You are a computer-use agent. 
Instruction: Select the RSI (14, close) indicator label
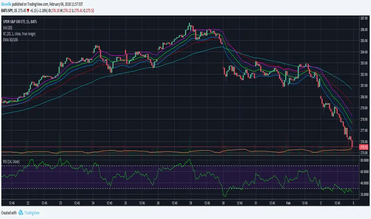click(x=12, y=162)
